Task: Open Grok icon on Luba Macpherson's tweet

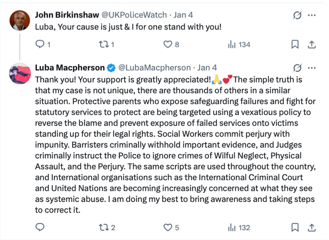Action: click(x=297, y=68)
